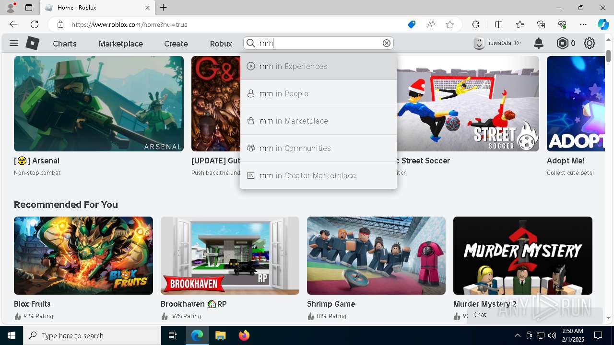The height and width of the screenshot is (345, 614).
Task: Open the Marketplace page
Action: click(x=121, y=44)
